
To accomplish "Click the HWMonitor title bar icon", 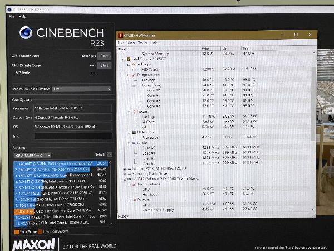I will pyautogui.click(x=120, y=36).
